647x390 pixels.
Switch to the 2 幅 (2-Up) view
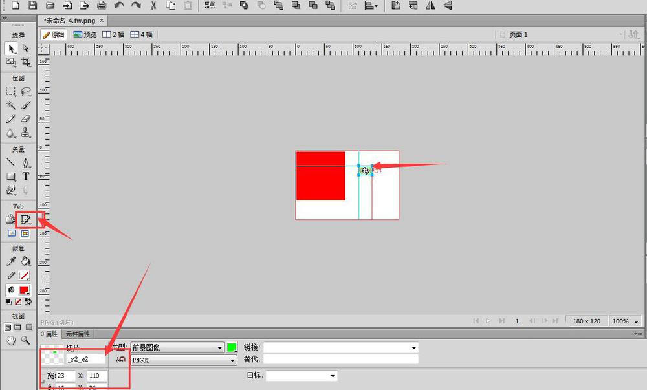(x=113, y=35)
